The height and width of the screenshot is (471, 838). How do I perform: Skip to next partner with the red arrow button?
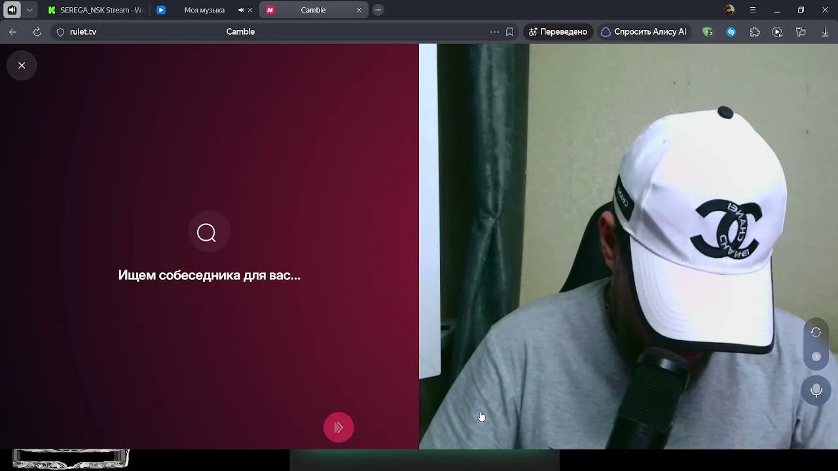click(338, 427)
